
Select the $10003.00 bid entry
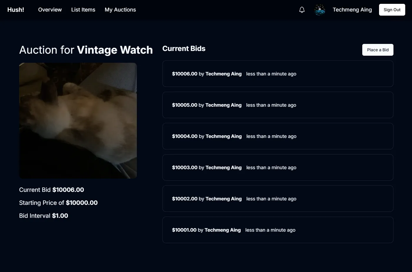click(x=278, y=167)
